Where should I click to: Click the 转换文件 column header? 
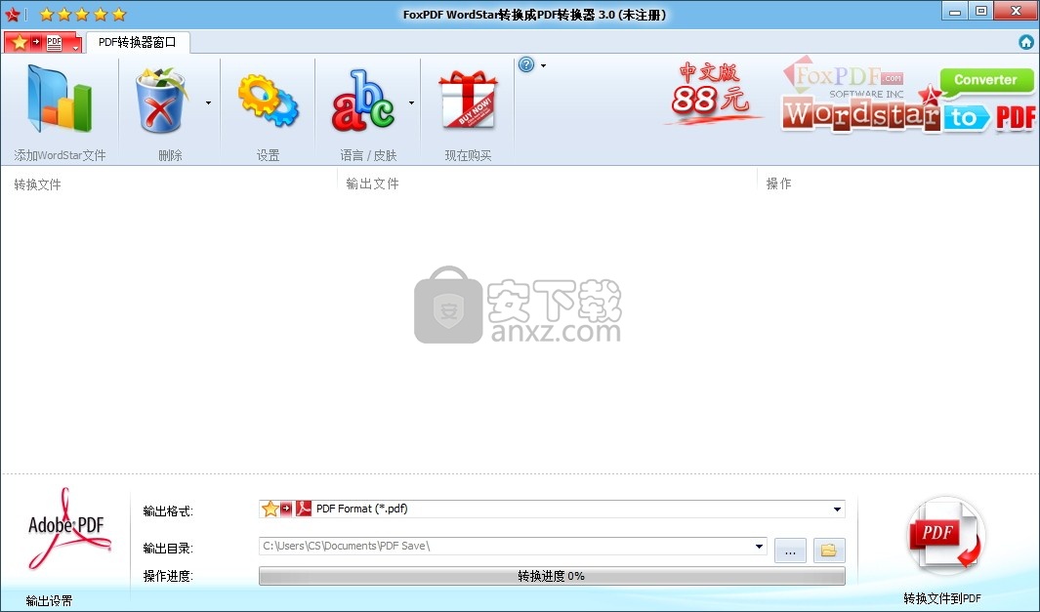(x=37, y=184)
